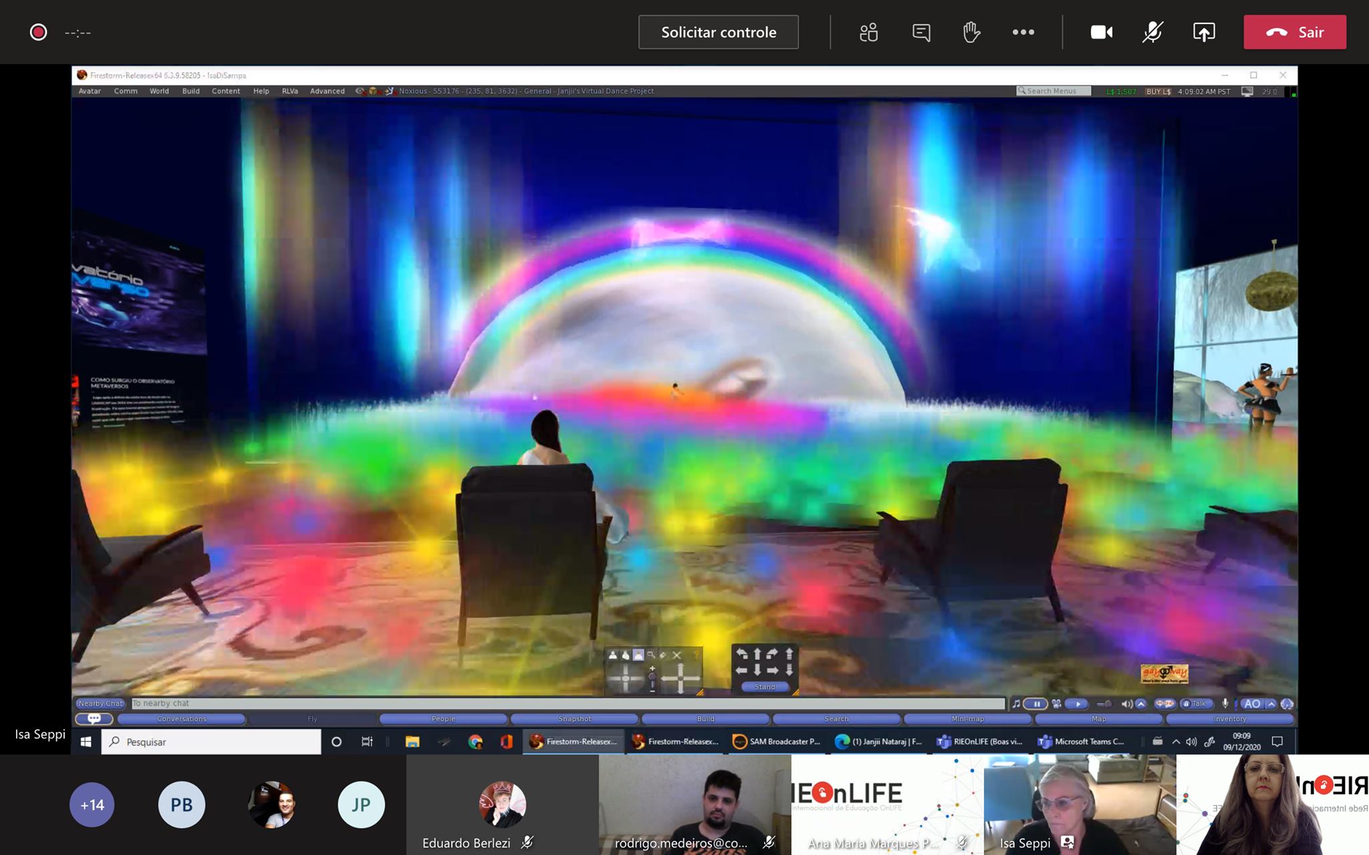Leave the meeting with Sair button

coord(1295,32)
